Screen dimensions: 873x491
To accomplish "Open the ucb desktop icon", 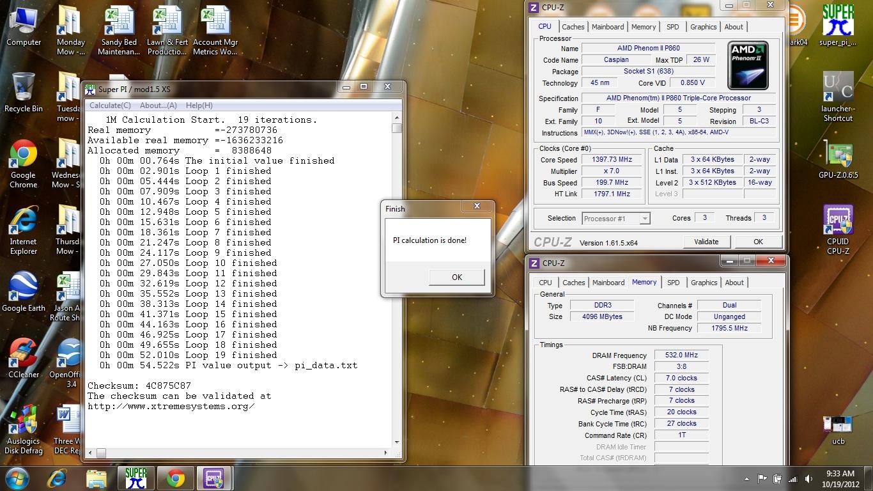I will [x=838, y=430].
